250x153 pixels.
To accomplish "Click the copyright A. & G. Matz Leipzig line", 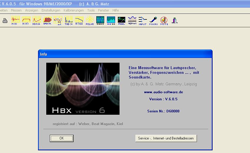I will point(164,84).
